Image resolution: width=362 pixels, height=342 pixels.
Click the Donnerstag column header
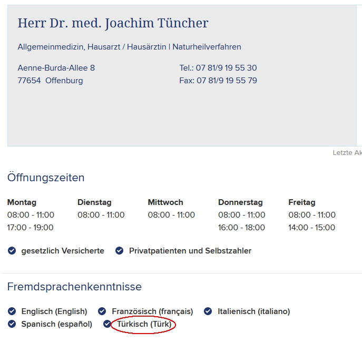pos(241,202)
